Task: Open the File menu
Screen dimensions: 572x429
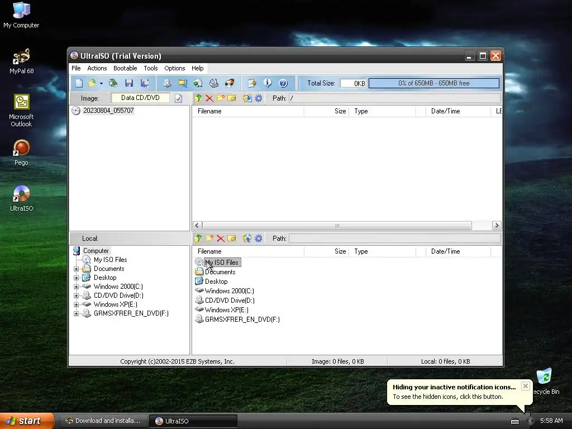Action: [76, 68]
